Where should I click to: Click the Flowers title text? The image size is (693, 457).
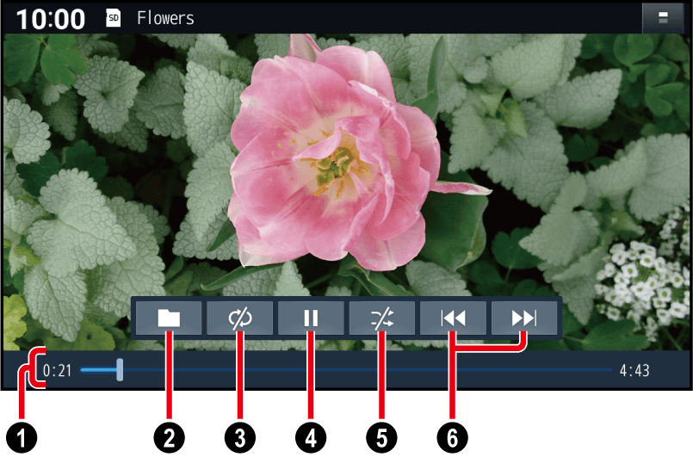(165, 18)
